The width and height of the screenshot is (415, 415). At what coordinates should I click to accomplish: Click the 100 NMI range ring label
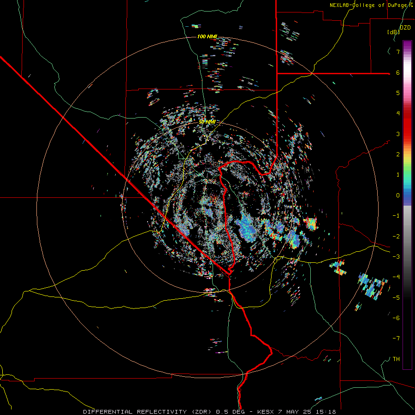point(207,36)
